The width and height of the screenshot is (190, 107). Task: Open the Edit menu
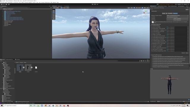coord(3,2)
